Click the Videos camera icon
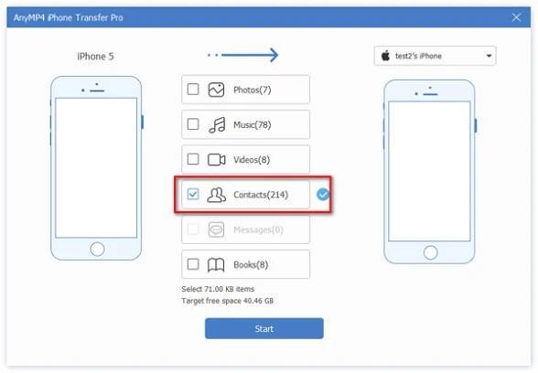 [217, 160]
